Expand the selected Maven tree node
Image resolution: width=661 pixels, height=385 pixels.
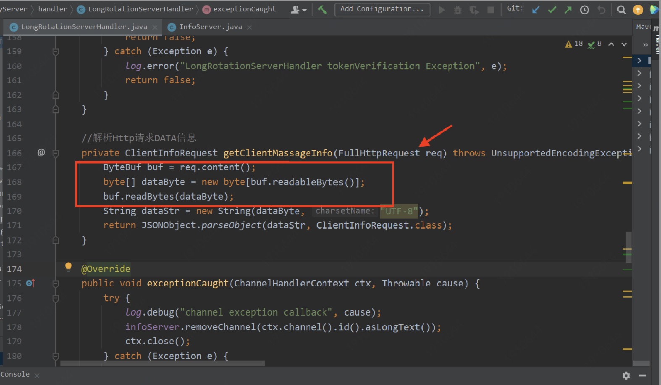coord(639,61)
